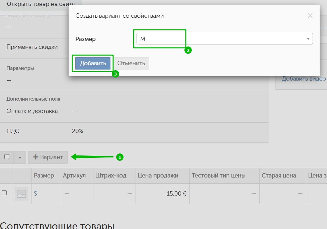Add a new variant with plus Вариант
The height and width of the screenshot is (229, 327).
tap(48, 157)
